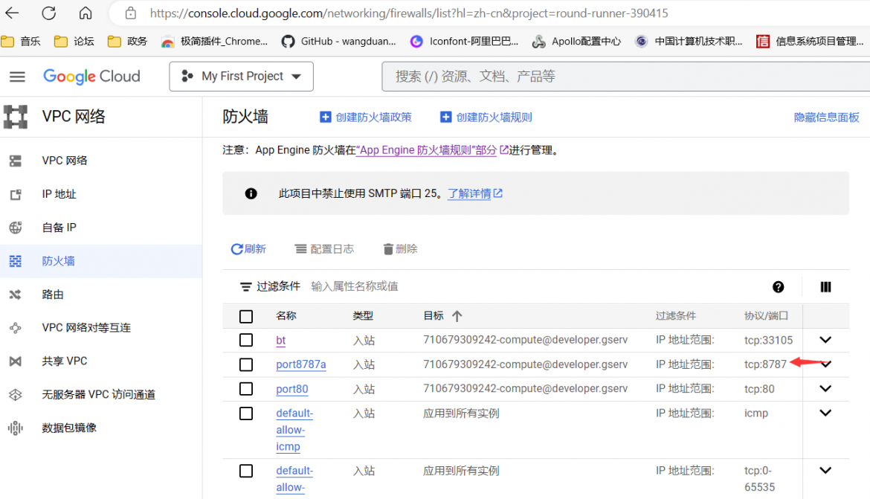Click the VPC 网络 product header icon
This screenshot has width=870, height=499.
pyautogui.click(x=16, y=117)
